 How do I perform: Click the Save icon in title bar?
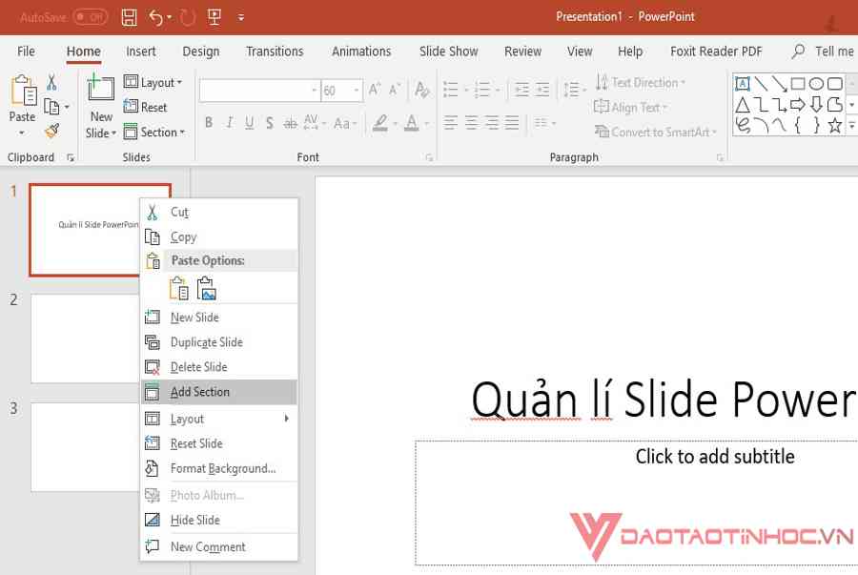click(x=129, y=17)
